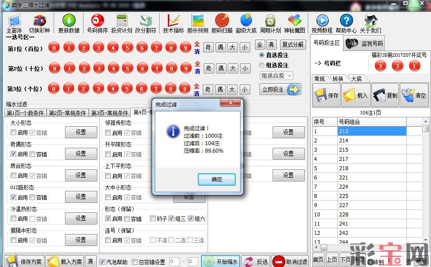Open 更新数据 from the toolbar

(69, 24)
